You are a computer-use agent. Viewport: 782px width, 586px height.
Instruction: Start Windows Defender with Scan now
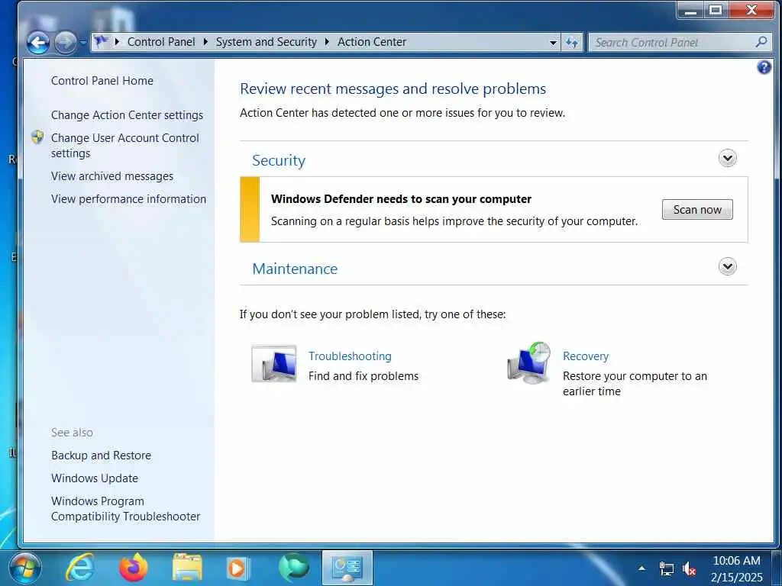[x=697, y=209]
